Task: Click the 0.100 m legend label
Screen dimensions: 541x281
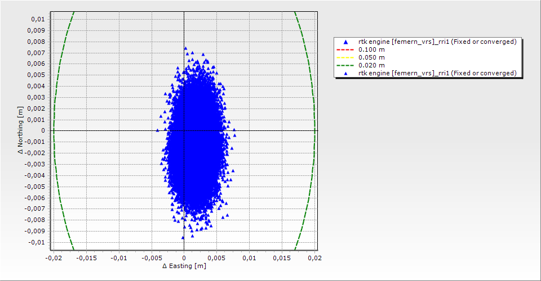Action: click(371, 50)
